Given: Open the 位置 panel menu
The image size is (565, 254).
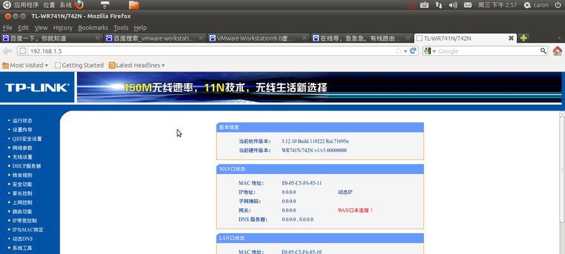Looking at the screenshot, I should pyautogui.click(x=49, y=5).
